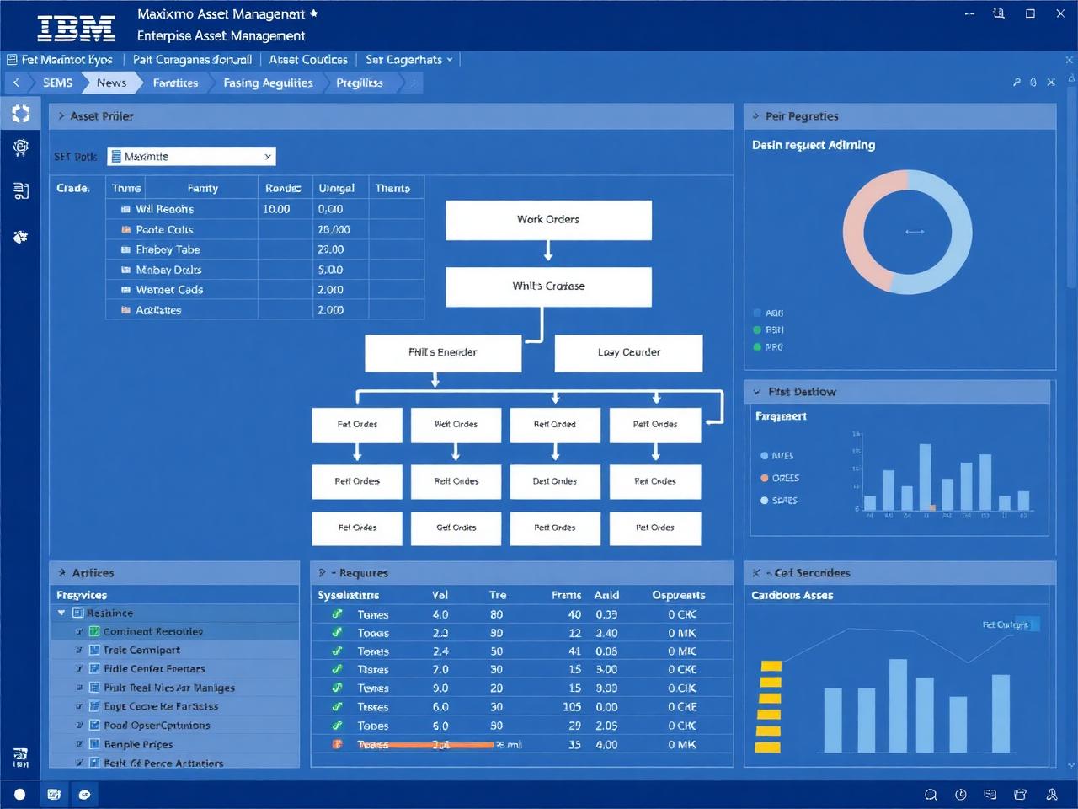Toggle the 'Cominent Rerotiies' checkbox
This screenshot has height=809, width=1078.
pyautogui.click(x=94, y=631)
